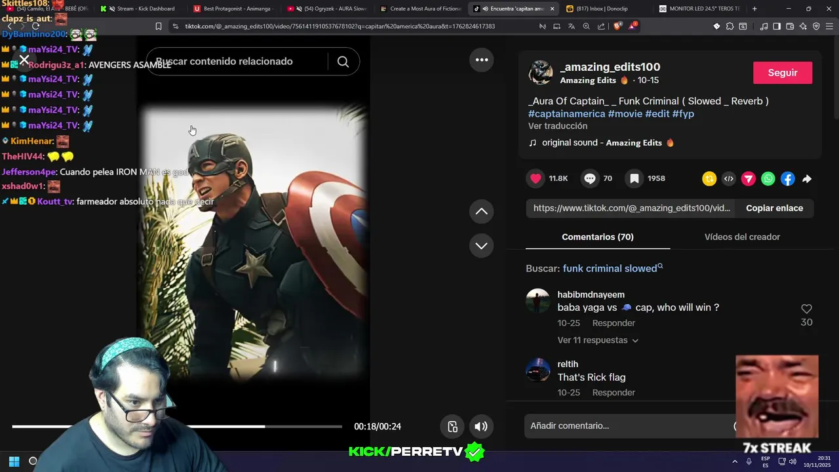Click the search magnifier in related content bar
This screenshot has height=472, width=839.
(x=343, y=62)
